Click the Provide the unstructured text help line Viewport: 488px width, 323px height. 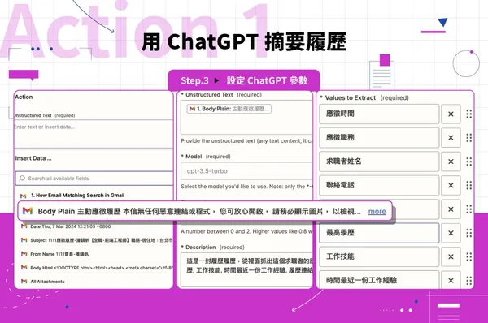[x=246, y=141]
